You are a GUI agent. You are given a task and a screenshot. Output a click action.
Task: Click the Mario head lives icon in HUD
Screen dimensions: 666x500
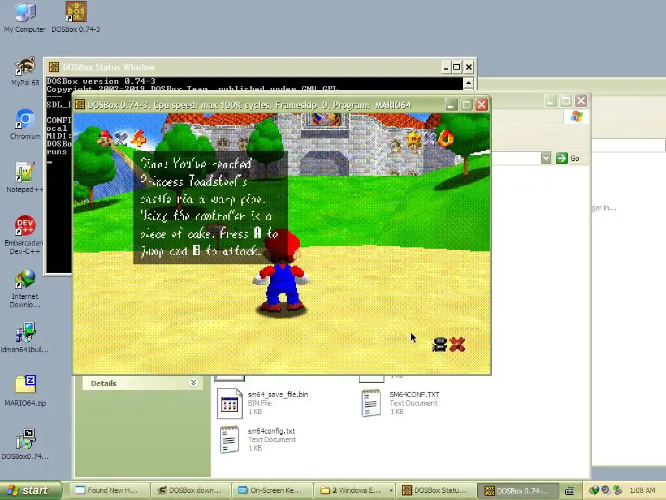pyautogui.click(x=105, y=137)
